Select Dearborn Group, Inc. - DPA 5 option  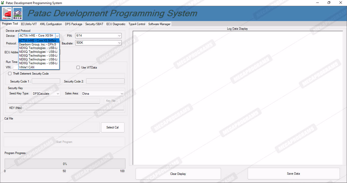(x=39, y=44)
